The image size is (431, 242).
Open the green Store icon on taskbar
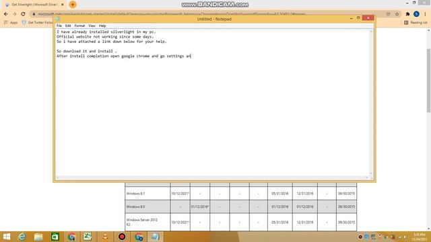[x=55, y=237]
